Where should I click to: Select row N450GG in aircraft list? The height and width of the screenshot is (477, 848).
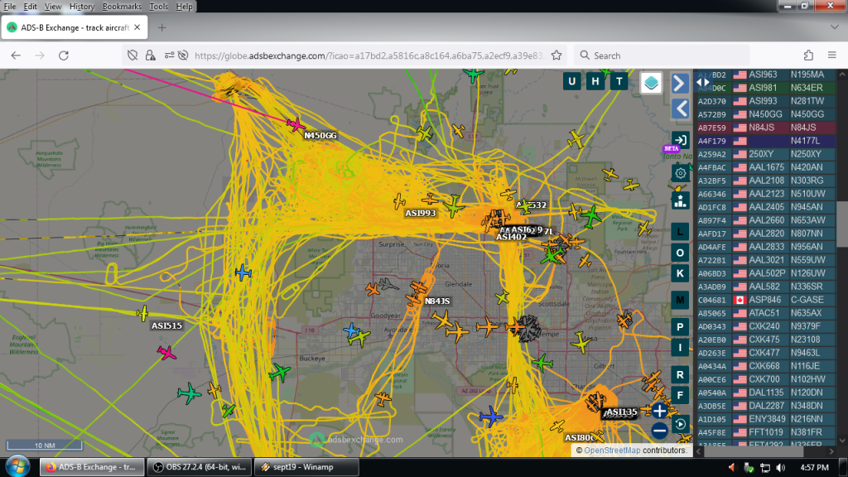pyautogui.click(x=765, y=114)
